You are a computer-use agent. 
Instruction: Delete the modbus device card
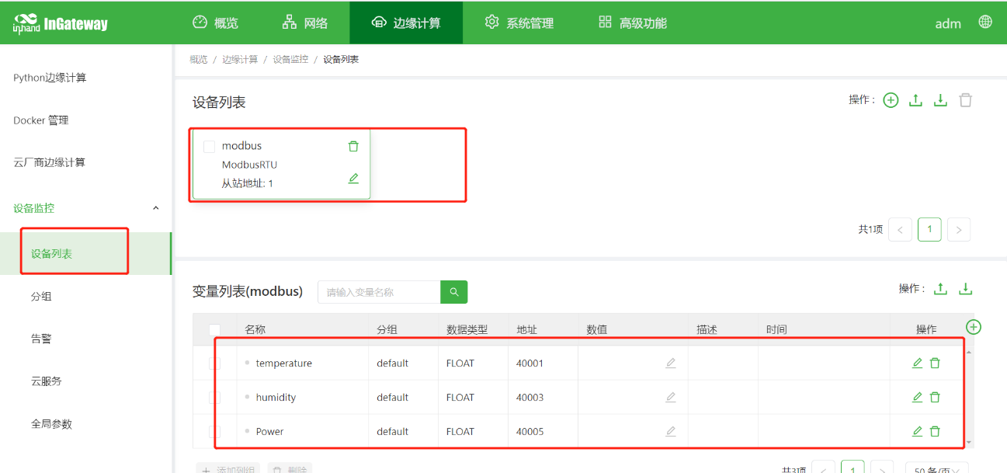tap(353, 146)
